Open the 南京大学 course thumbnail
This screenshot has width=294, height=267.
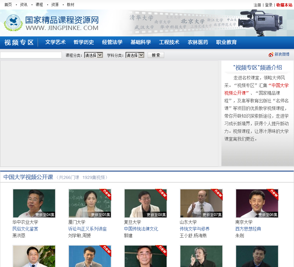tap(257, 203)
